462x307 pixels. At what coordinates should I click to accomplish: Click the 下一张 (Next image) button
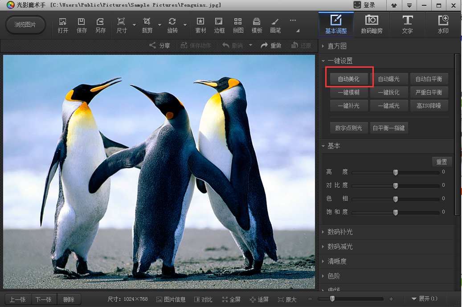pos(44,299)
